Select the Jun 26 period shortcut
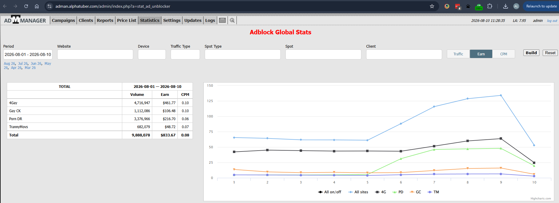Image resolution: width=559 pixels, height=203 pixels. pyautogui.click(x=36, y=64)
